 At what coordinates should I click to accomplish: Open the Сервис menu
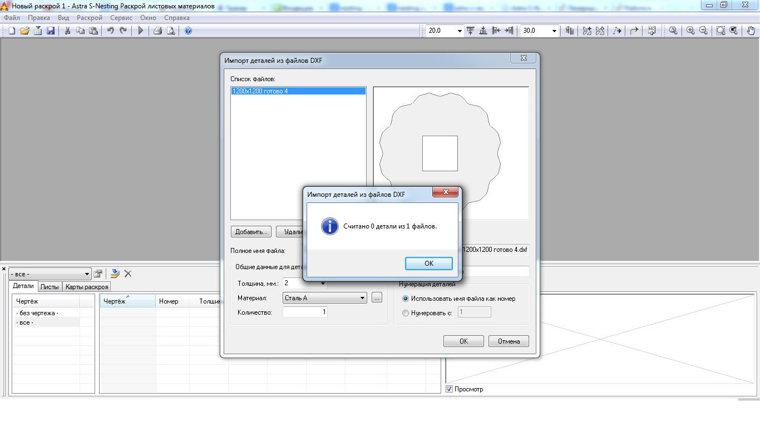point(121,18)
